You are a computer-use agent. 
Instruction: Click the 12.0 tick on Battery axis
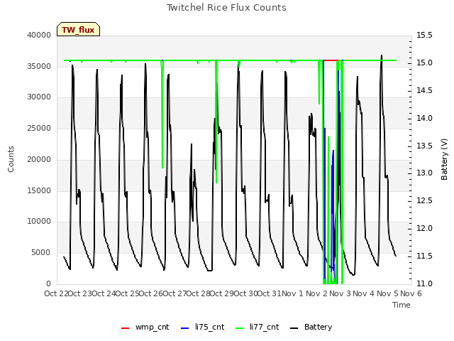click(424, 229)
